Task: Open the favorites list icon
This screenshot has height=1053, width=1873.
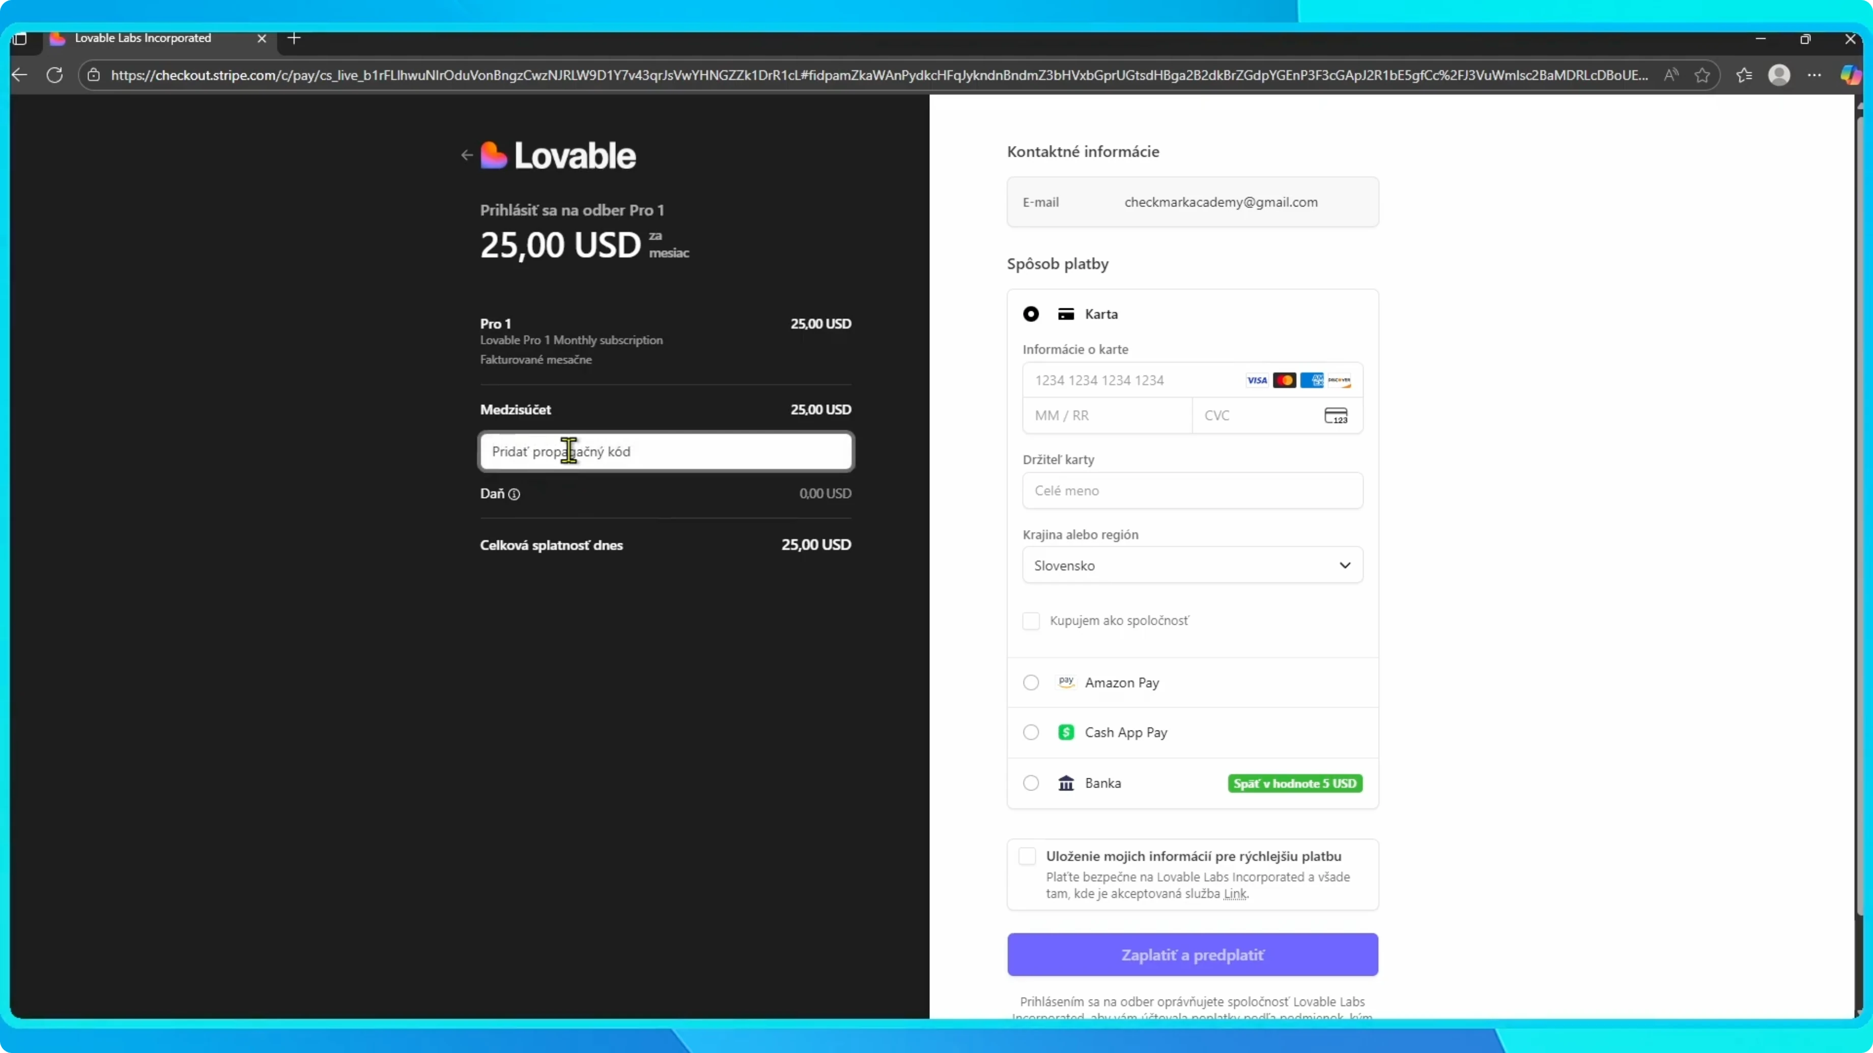Action: [x=1744, y=75]
